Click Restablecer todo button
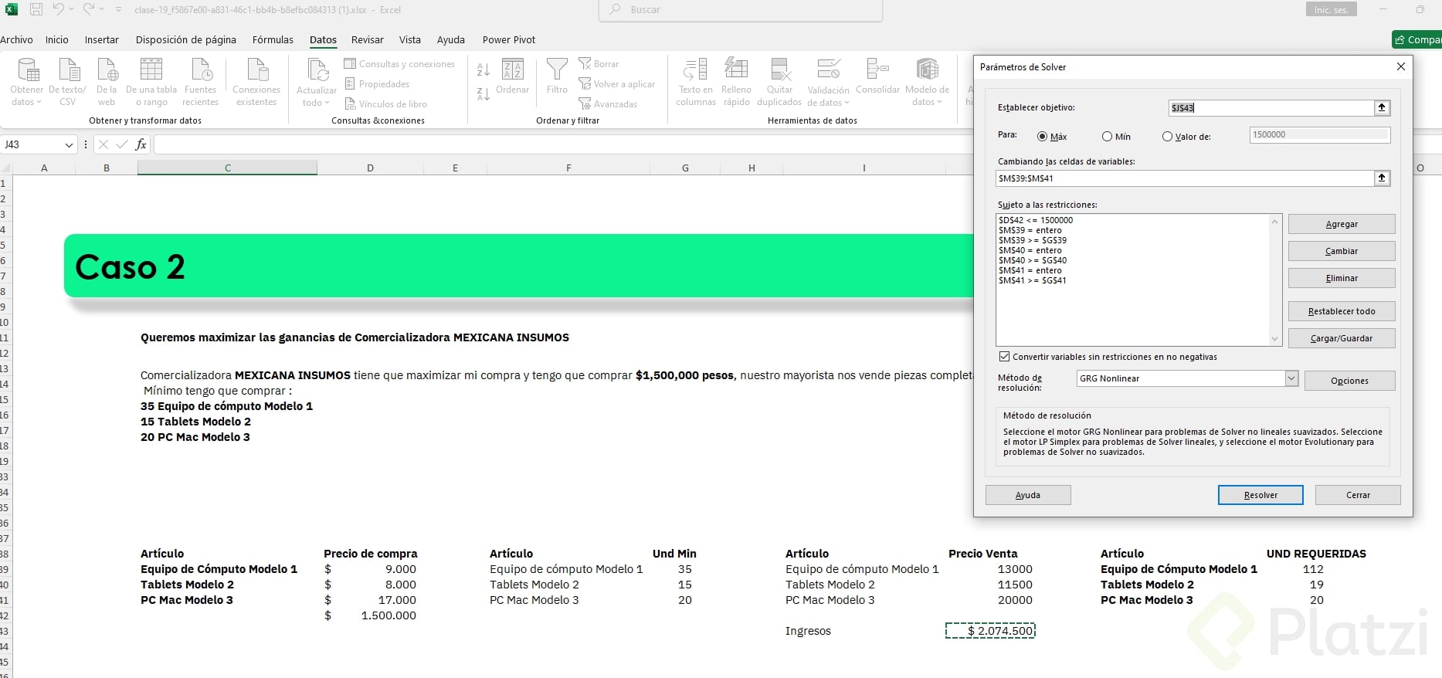 point(1342,311)
